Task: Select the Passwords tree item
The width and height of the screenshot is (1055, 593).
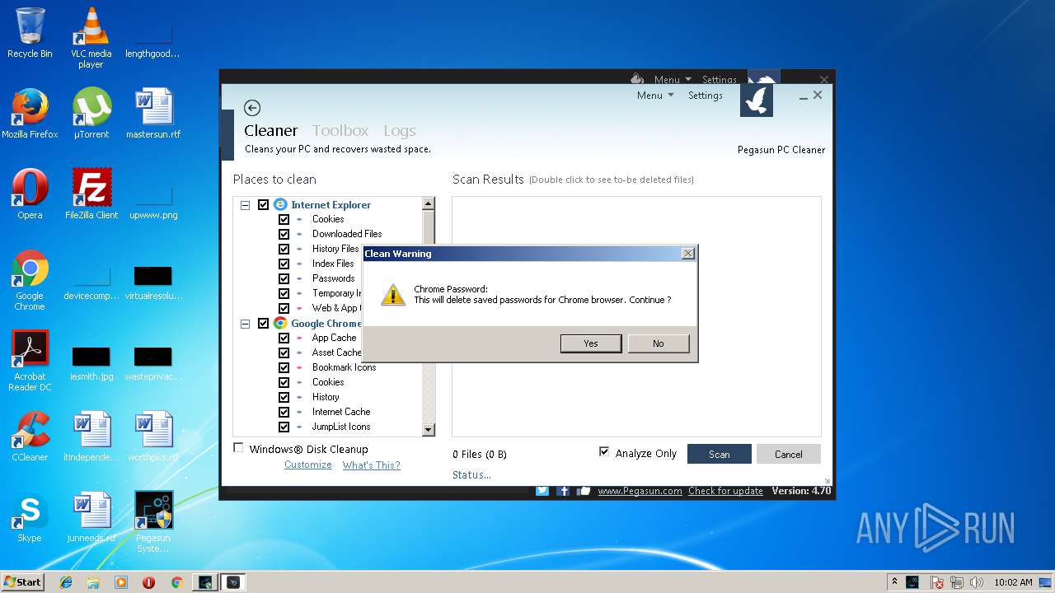Action: click(x=333, y=278)
